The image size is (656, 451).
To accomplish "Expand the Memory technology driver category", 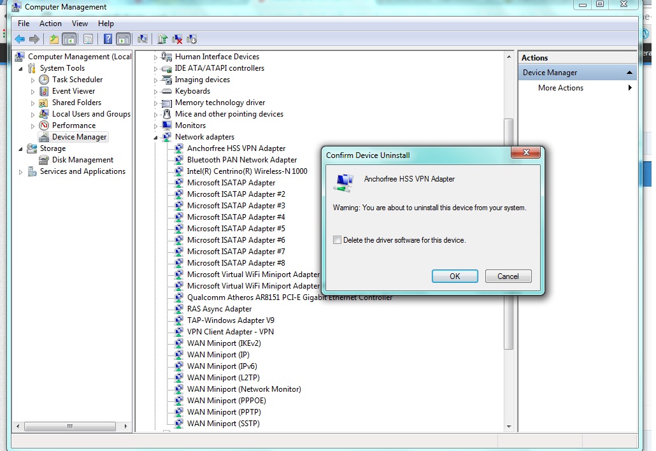I will 155,103.
